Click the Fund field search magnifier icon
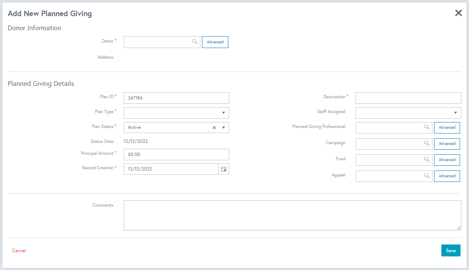469x270 pixels. click(x=427, y=159)
